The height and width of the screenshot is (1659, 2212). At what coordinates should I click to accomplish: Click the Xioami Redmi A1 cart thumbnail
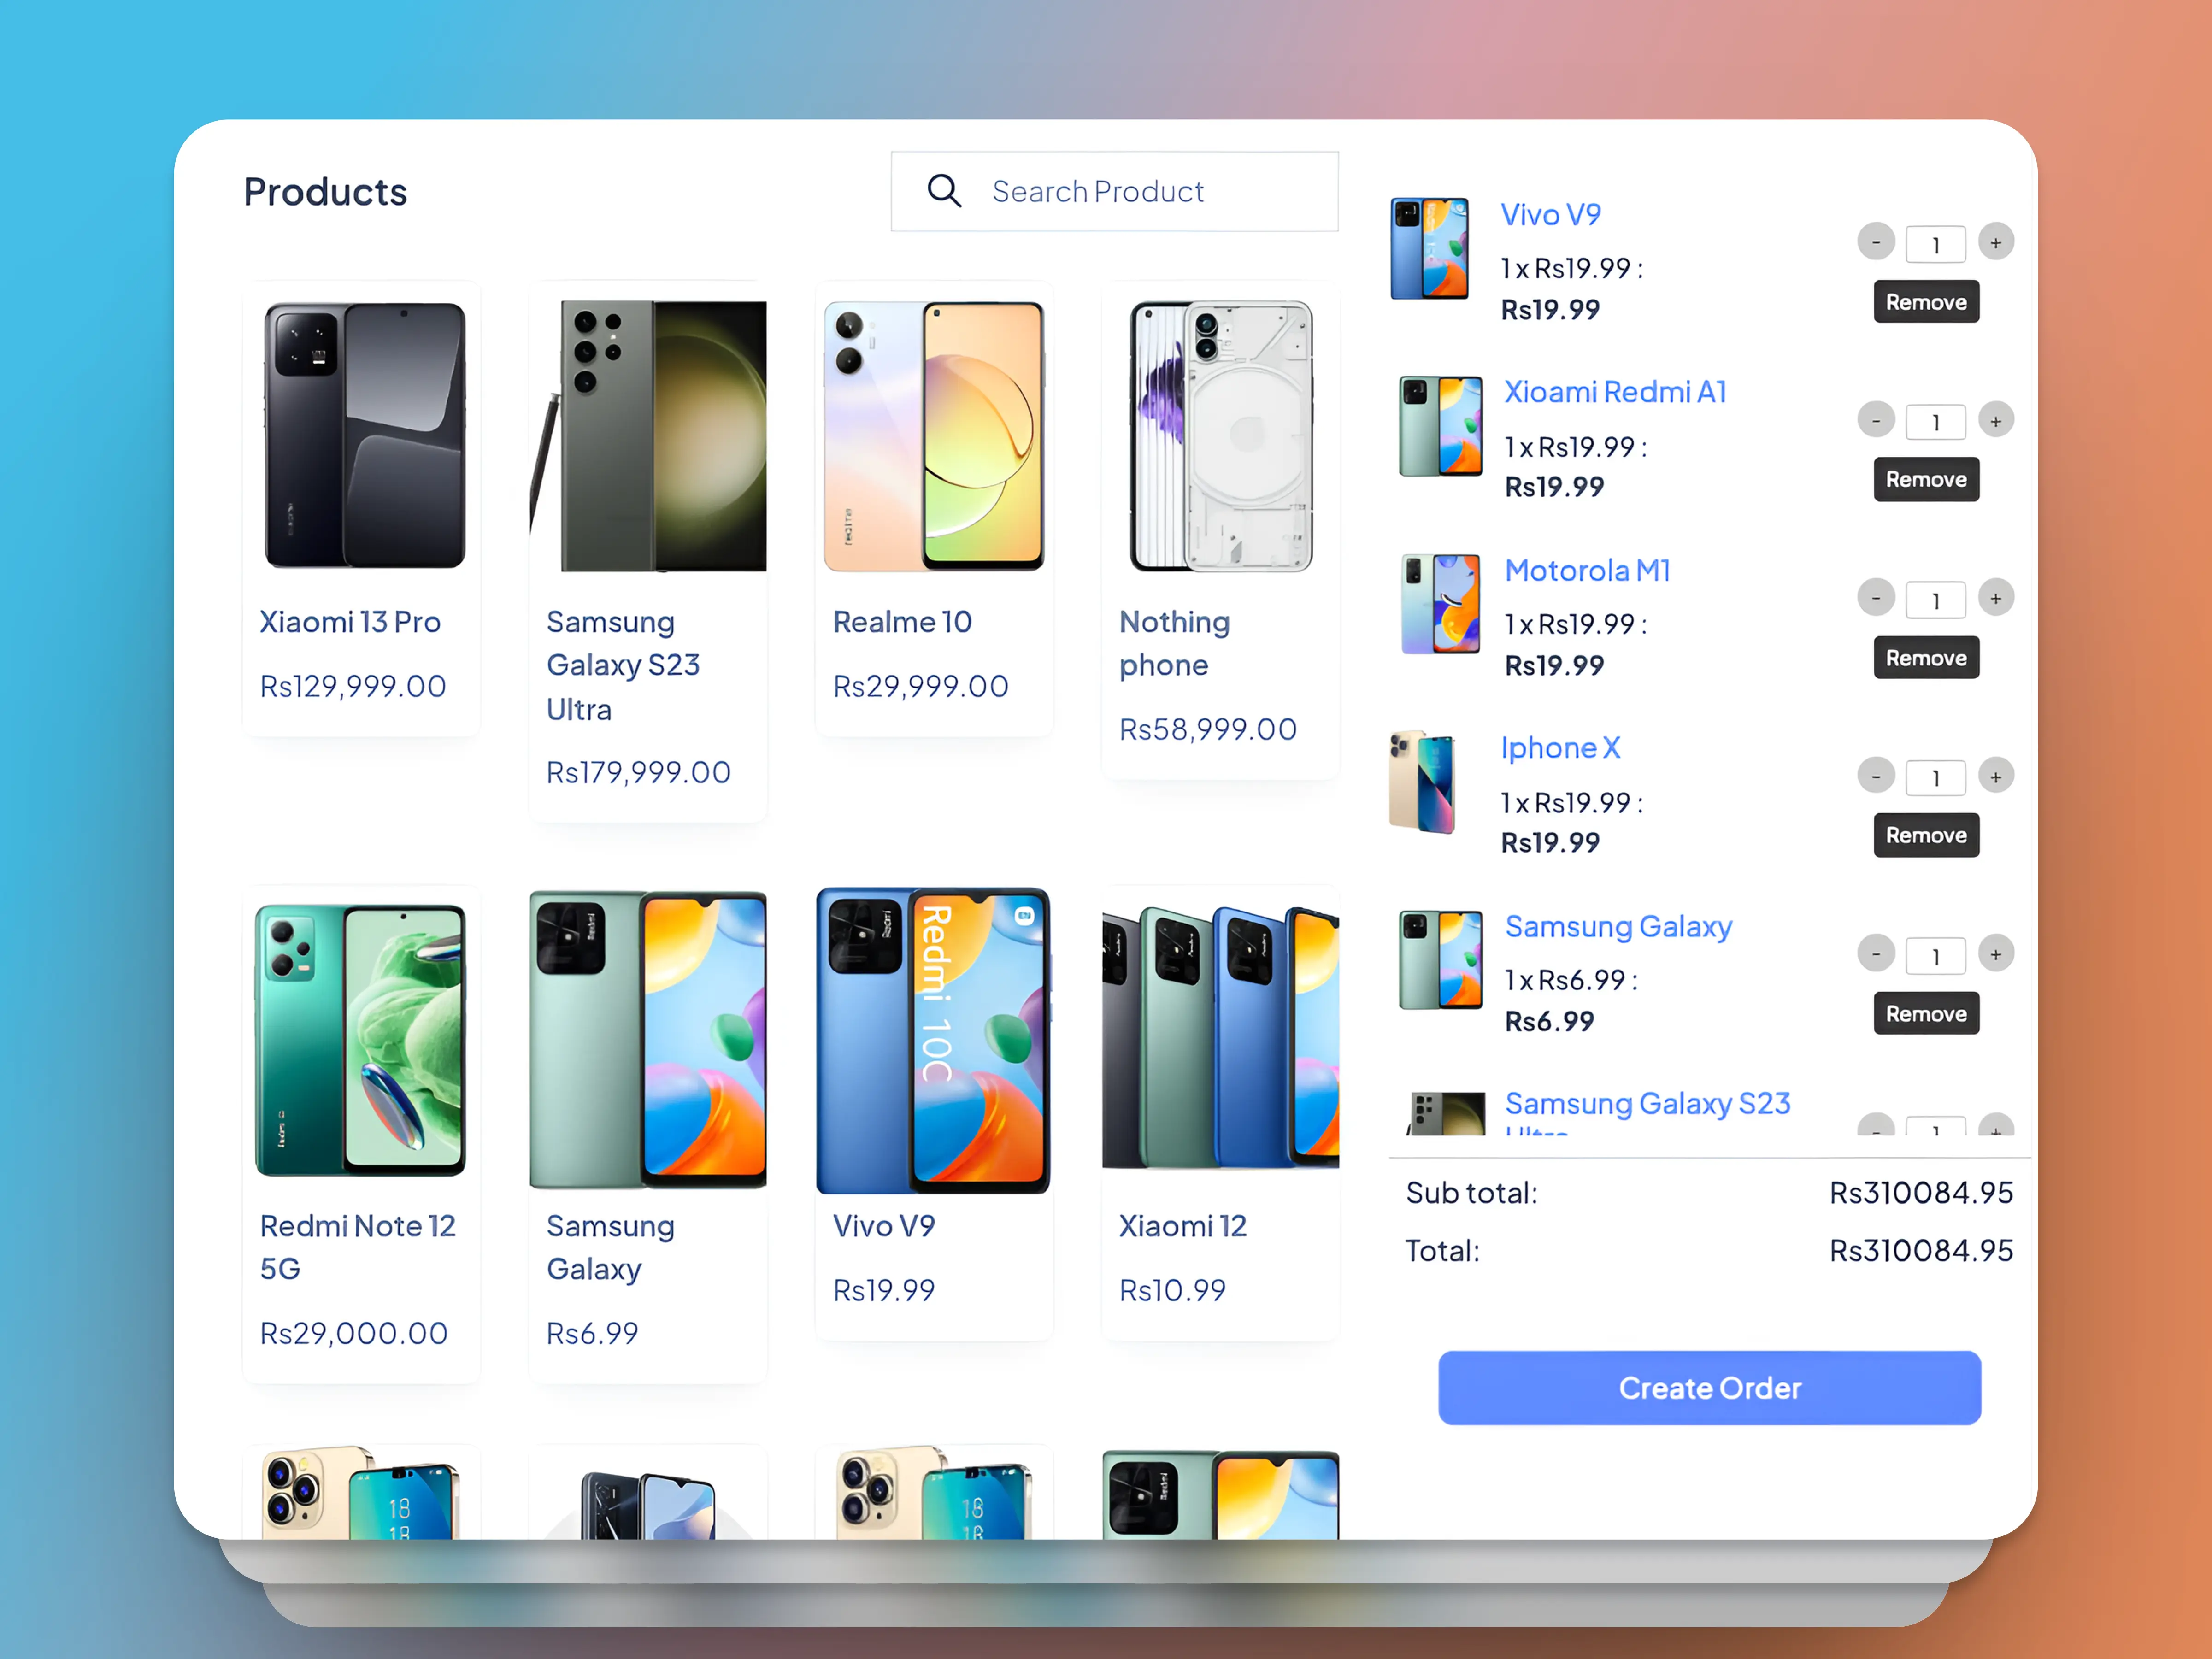[x=1440, y=426]
